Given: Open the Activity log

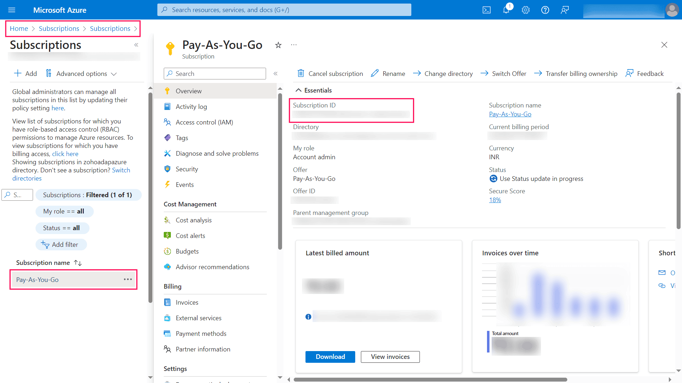Looking at the screenshot, I should click(x=191, y=106).
